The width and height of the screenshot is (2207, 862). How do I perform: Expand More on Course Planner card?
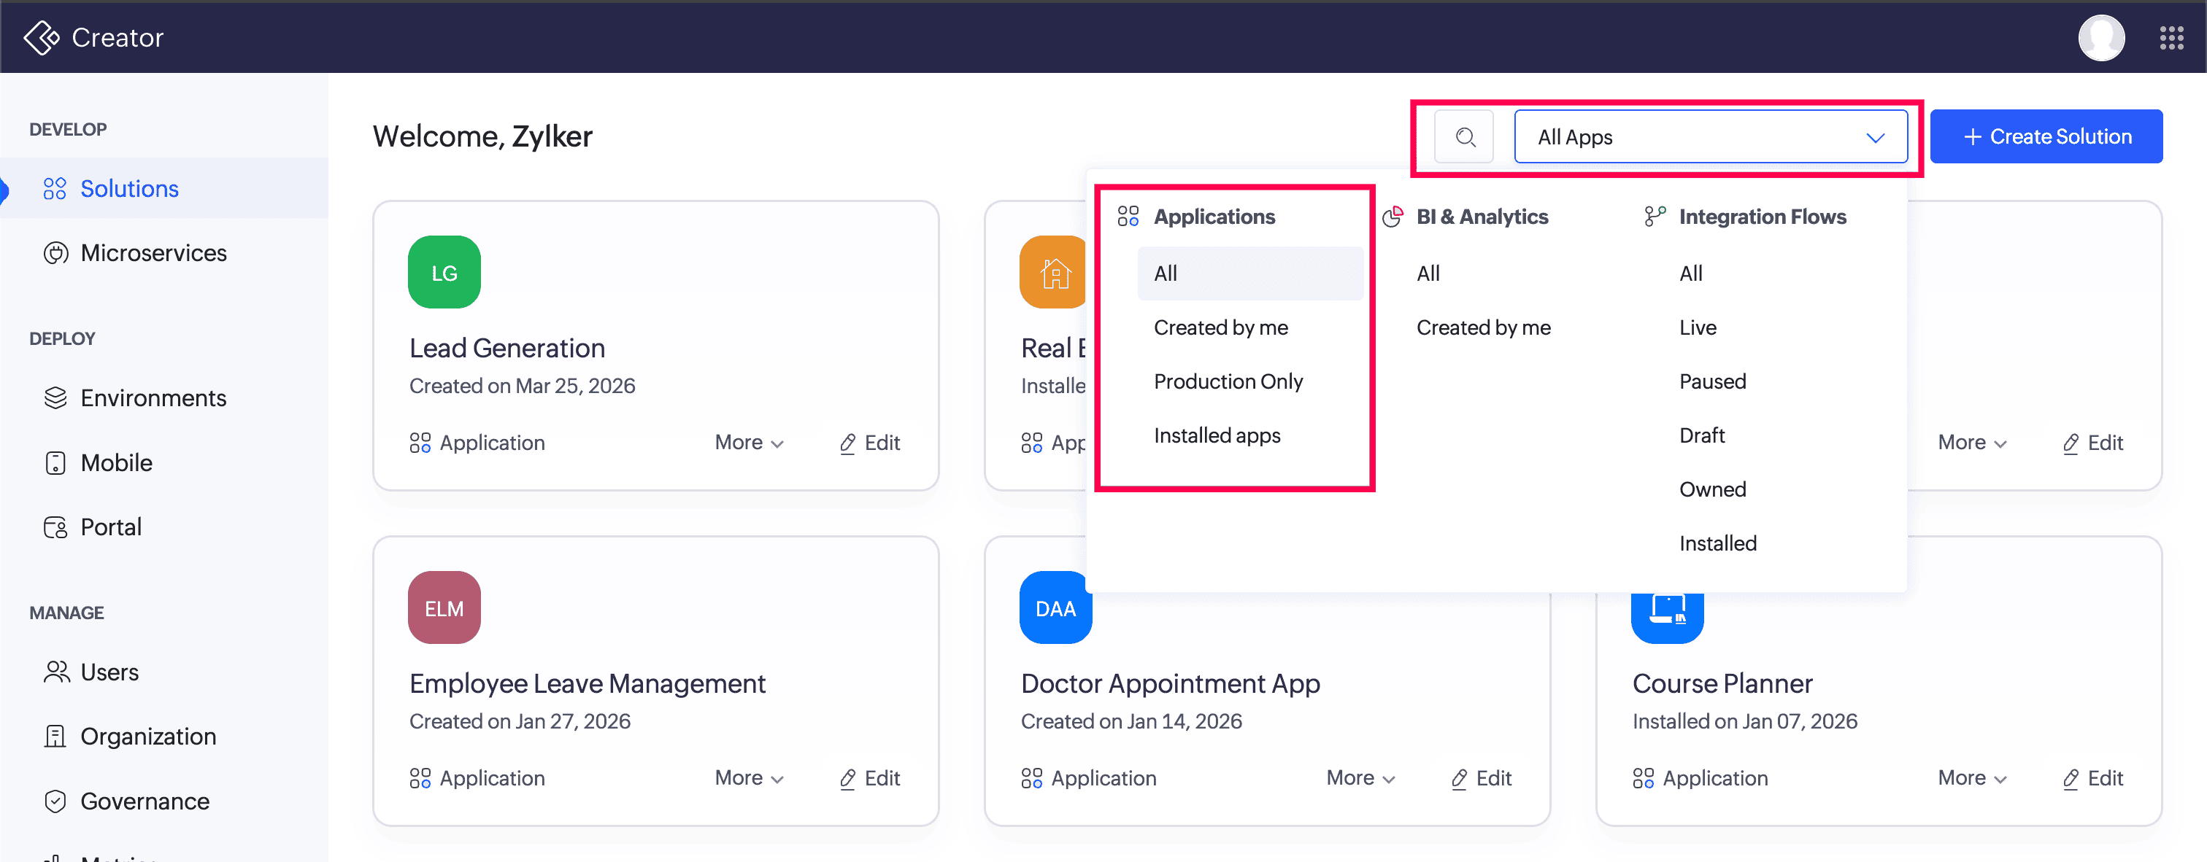click(x=1971, y=778)
